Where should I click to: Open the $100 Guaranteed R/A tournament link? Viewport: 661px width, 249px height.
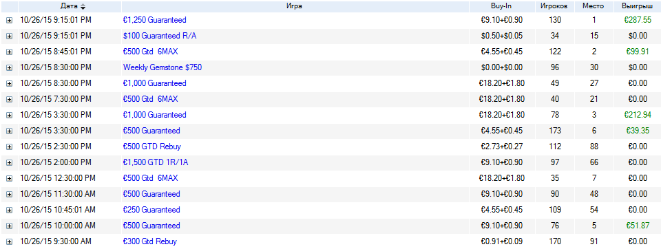coord(160,36)
